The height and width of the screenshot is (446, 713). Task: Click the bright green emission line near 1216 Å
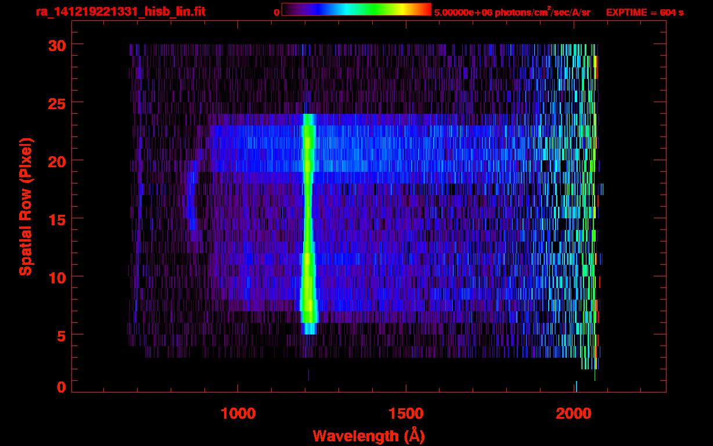(308, 224)
